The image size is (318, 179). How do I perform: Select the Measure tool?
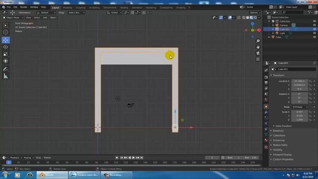tap(5, 76)
